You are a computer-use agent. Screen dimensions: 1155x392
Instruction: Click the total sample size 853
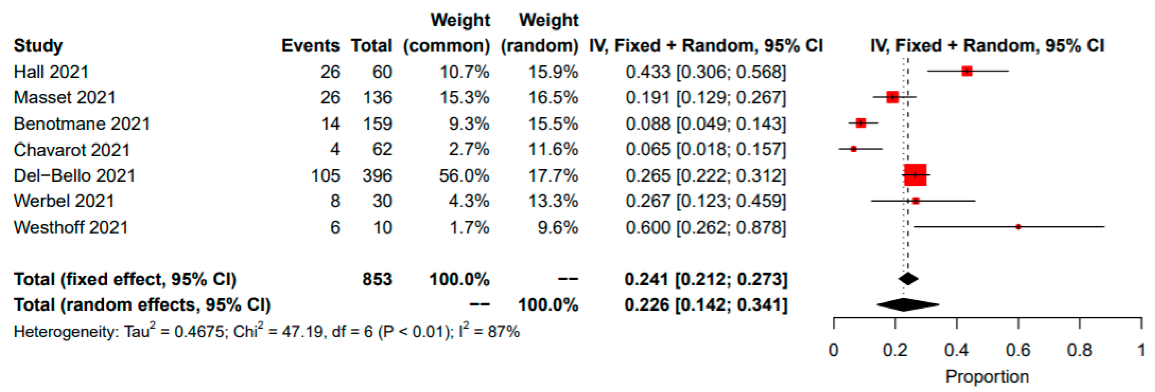[377, 279]
